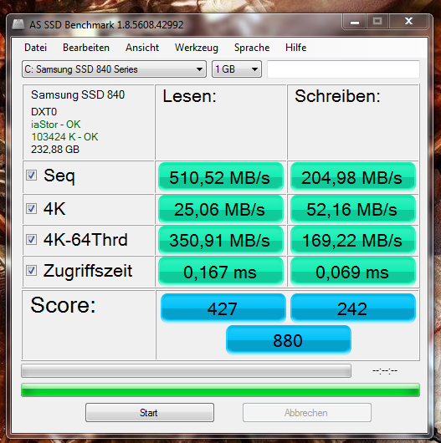Untick the Seq test checkbox
Viewport: 441px width, 443px height.
click(x=32, y=176)
